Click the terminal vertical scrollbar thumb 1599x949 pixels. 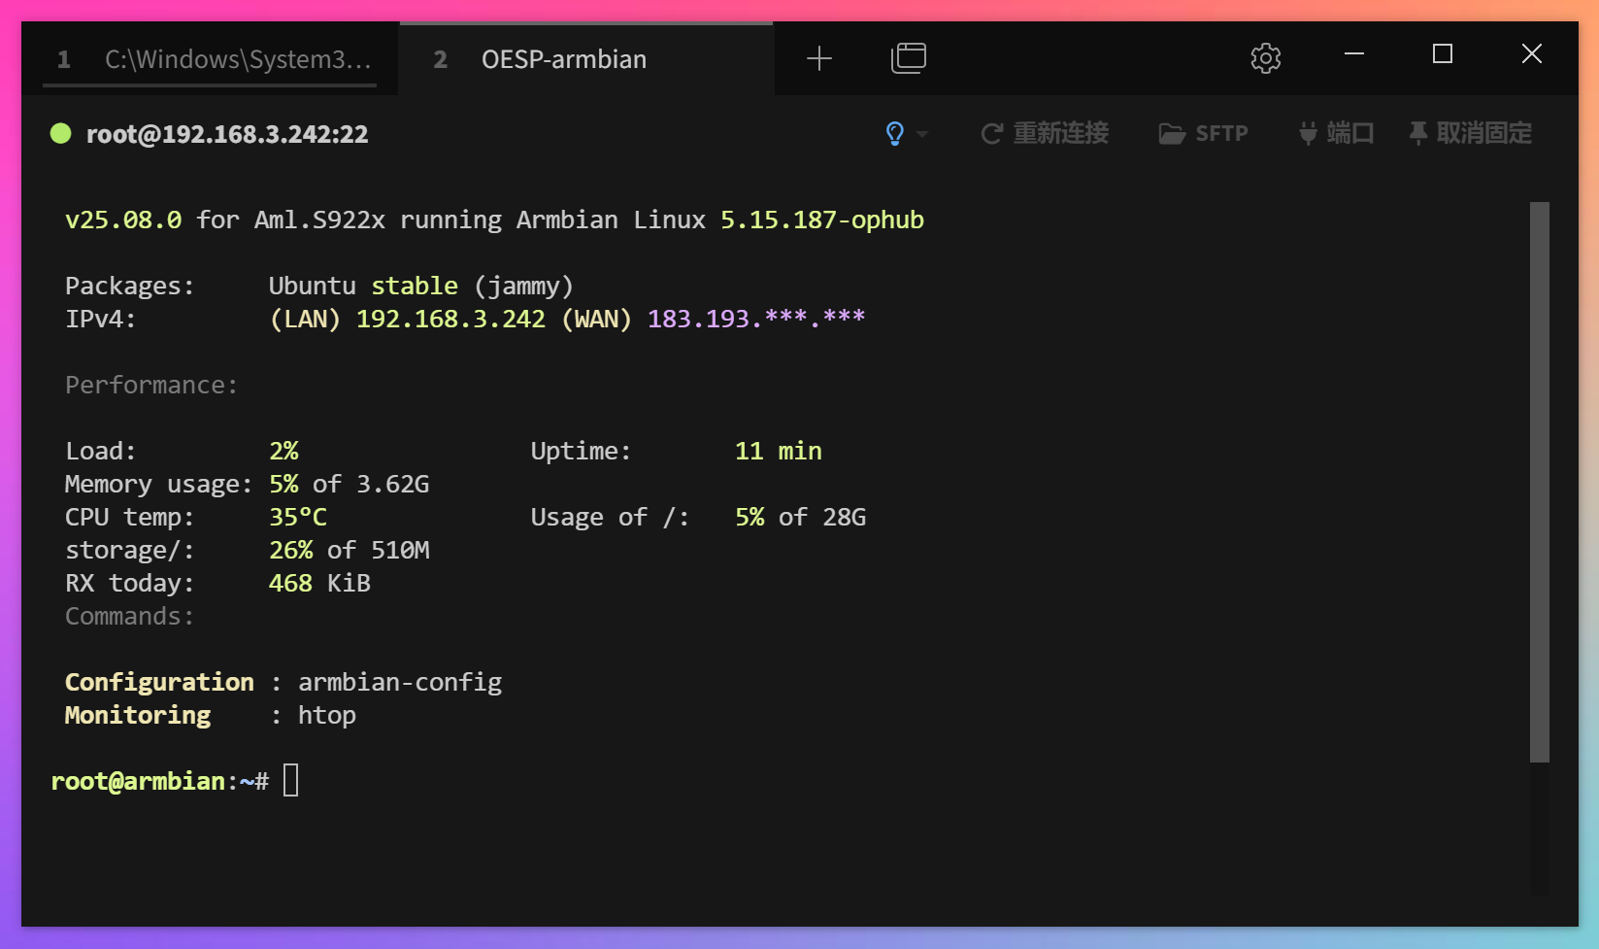pyautogui.click(x=1539, y=481)
